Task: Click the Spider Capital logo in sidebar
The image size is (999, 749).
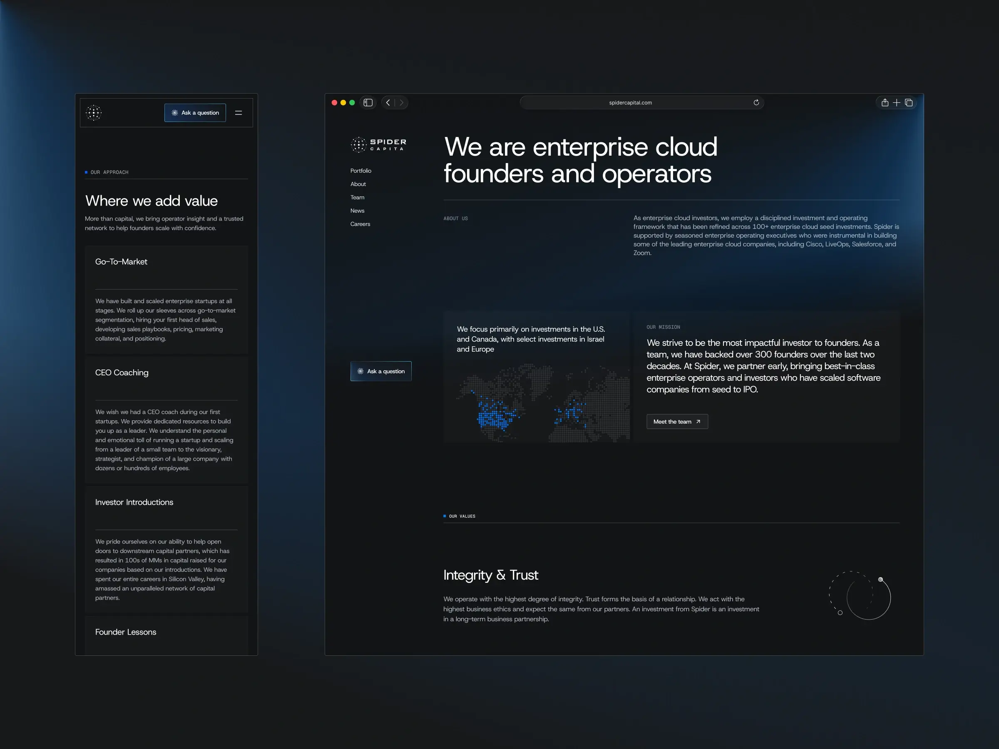Action: [378, 144]
